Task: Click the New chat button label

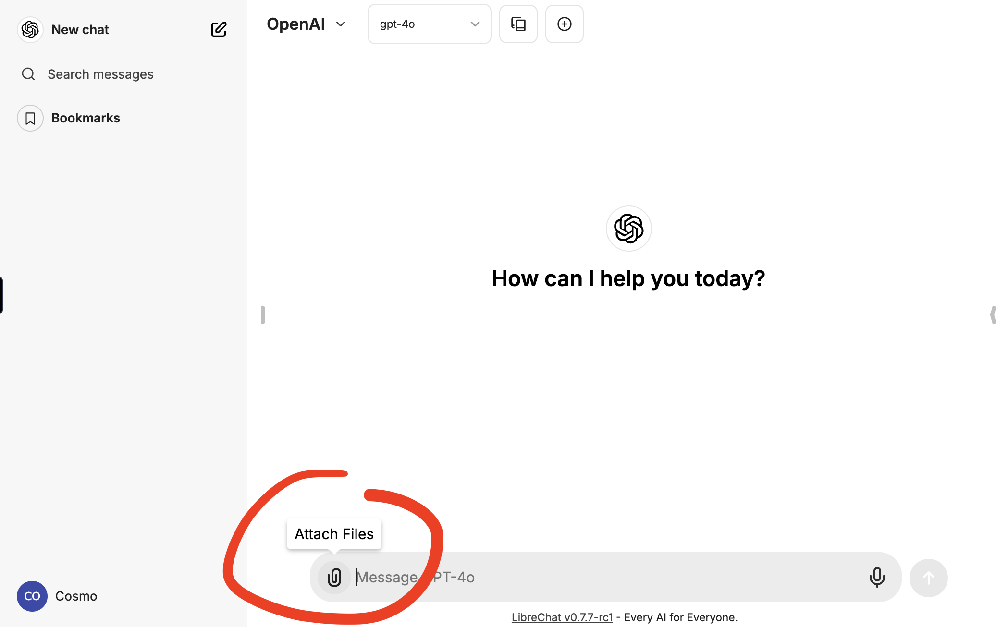Action: 80,29
